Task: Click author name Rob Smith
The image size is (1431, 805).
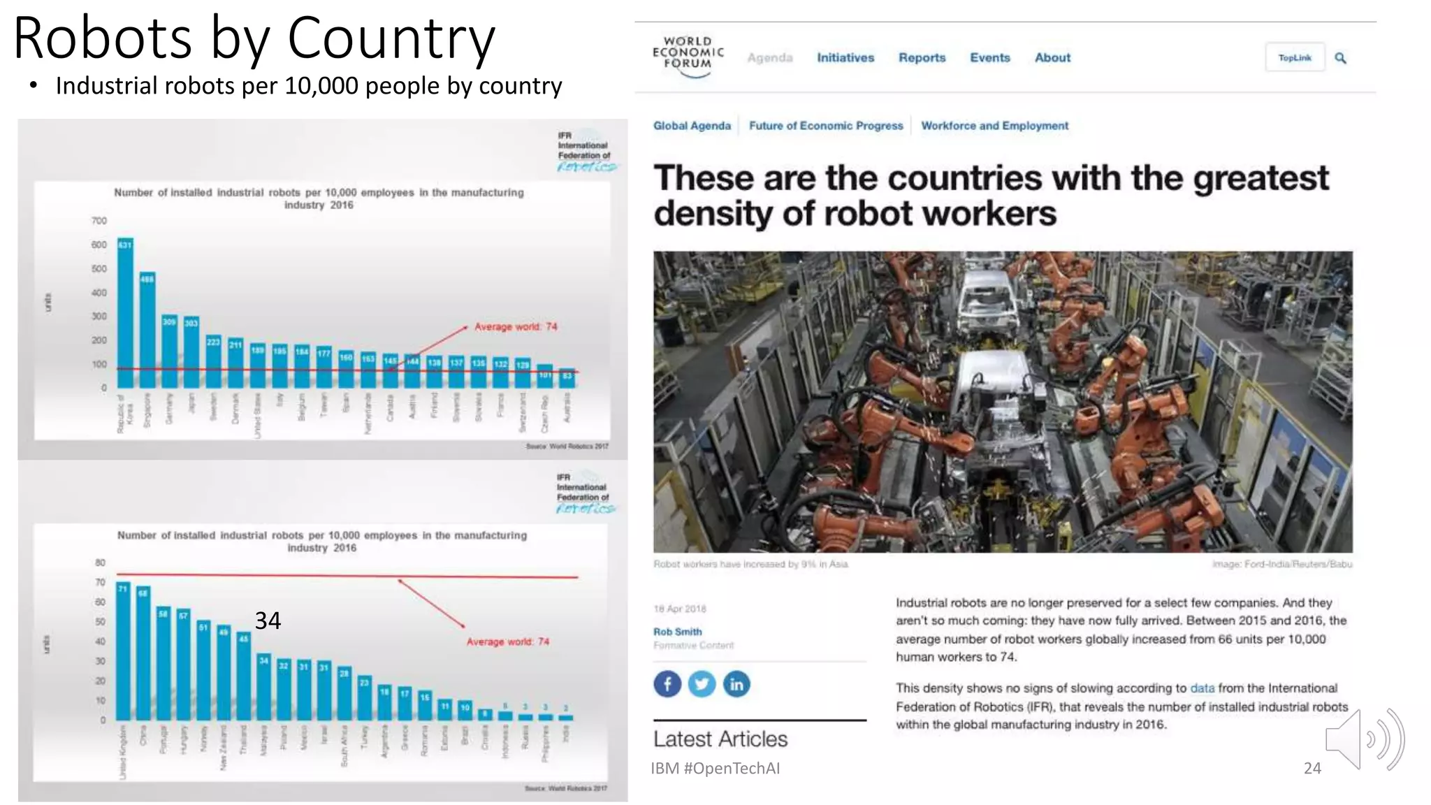Action: pyautogui.click(x=677, y=631)
